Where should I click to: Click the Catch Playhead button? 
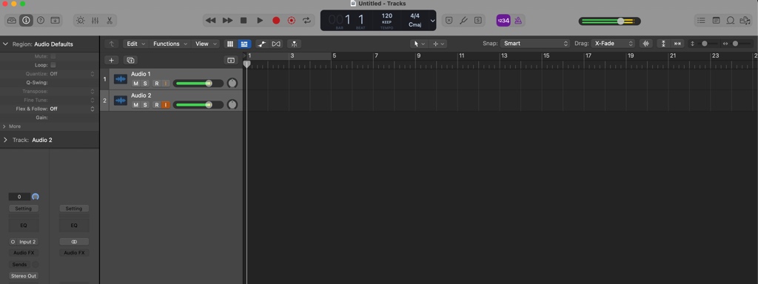(294, 44)
